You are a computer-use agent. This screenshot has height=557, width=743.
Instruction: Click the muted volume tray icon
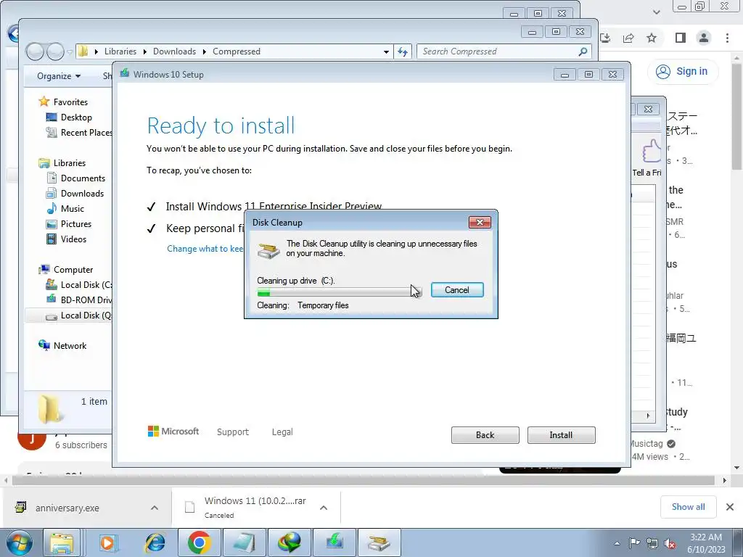pyautogui.click(x=670, y=543)
